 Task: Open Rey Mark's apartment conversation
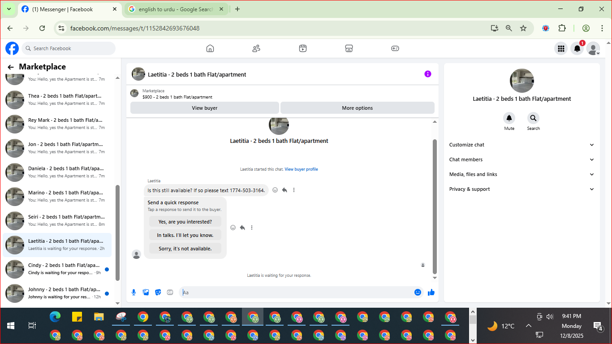(57, 124)
